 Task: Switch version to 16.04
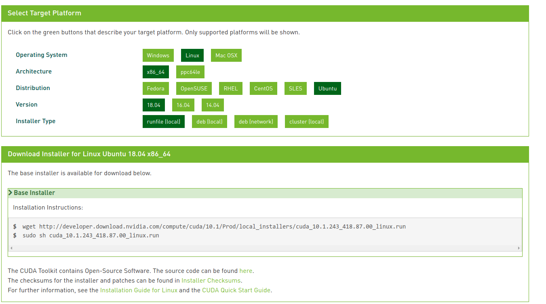(x=183, y=105)
